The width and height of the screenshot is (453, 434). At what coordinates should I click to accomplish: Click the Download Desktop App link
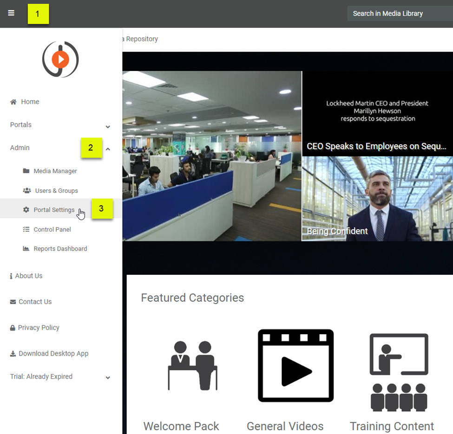coord(53,354)
